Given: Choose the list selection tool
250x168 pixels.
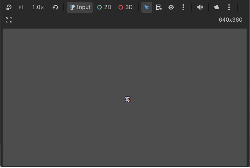Looking at the screenshot, I should (159, 7).
